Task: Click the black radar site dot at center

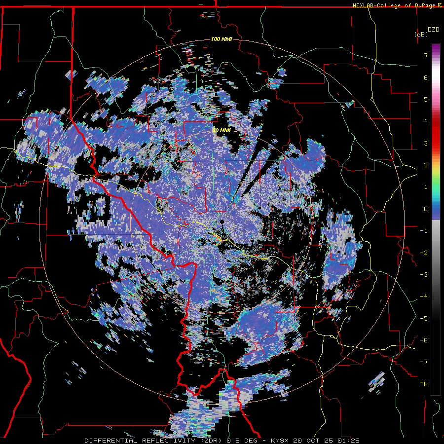Action: (222, 222)
